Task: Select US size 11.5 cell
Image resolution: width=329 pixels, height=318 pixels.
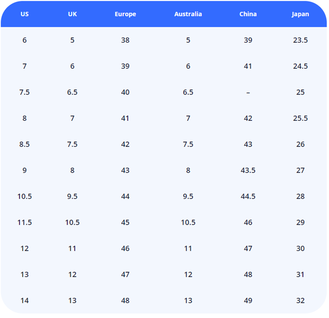Action: click(x=25, y=223)
